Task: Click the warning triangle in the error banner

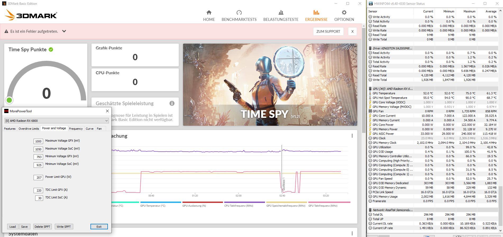Action: (6, 31)
